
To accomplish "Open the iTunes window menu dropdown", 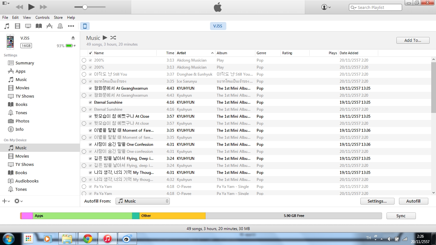I will [5, 3].
